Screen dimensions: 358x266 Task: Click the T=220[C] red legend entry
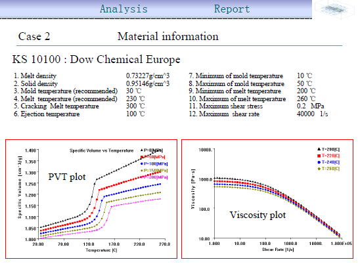click(x=328, y=156)
